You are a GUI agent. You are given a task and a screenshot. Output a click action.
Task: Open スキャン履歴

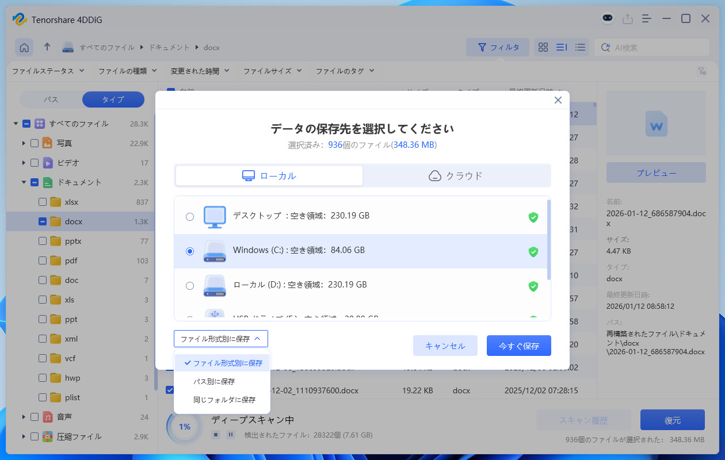tap(583, 420)
